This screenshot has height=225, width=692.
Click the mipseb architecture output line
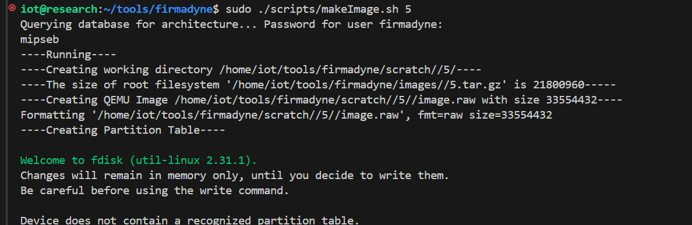pyautogui.click(x=40, y=40)
